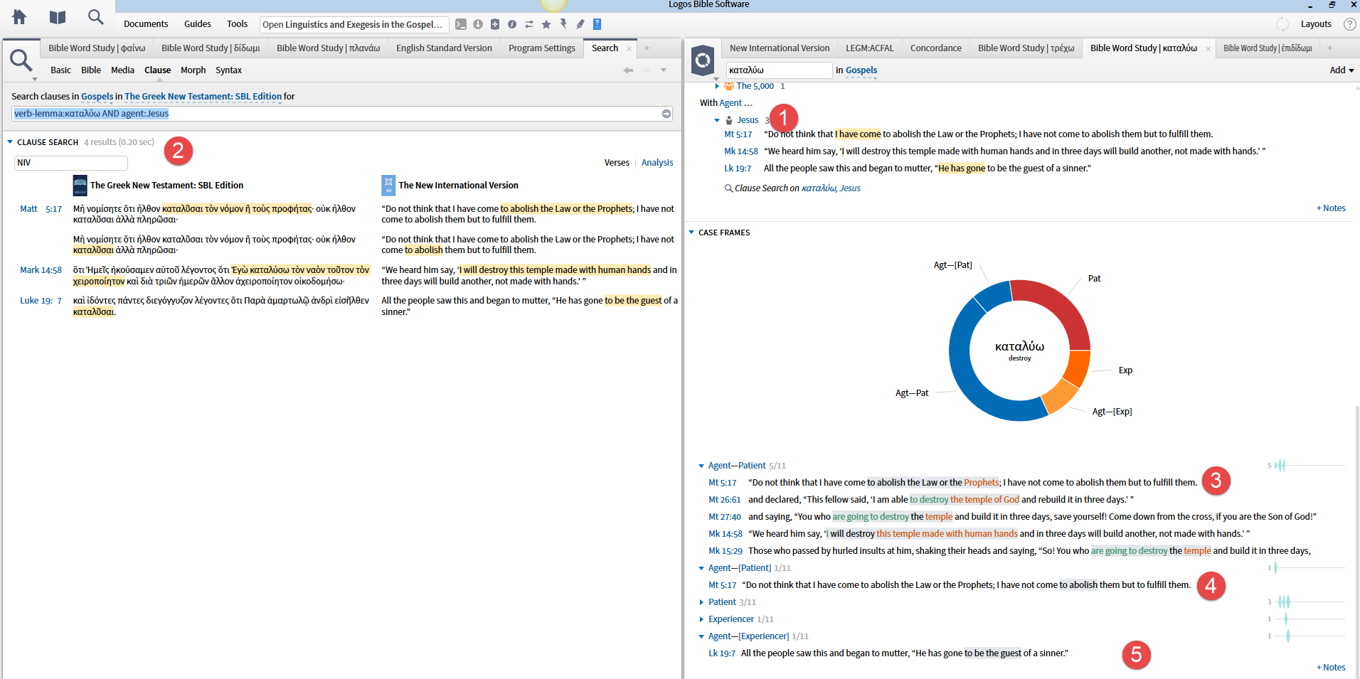Expand the Patient 3/11 group
Screen dimensions: 1360x679
[x=701, y=602]
